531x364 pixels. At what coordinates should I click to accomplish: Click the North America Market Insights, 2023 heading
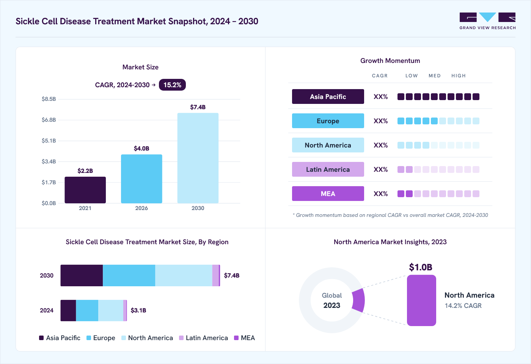pyautogui.click(x=390, y=242)
